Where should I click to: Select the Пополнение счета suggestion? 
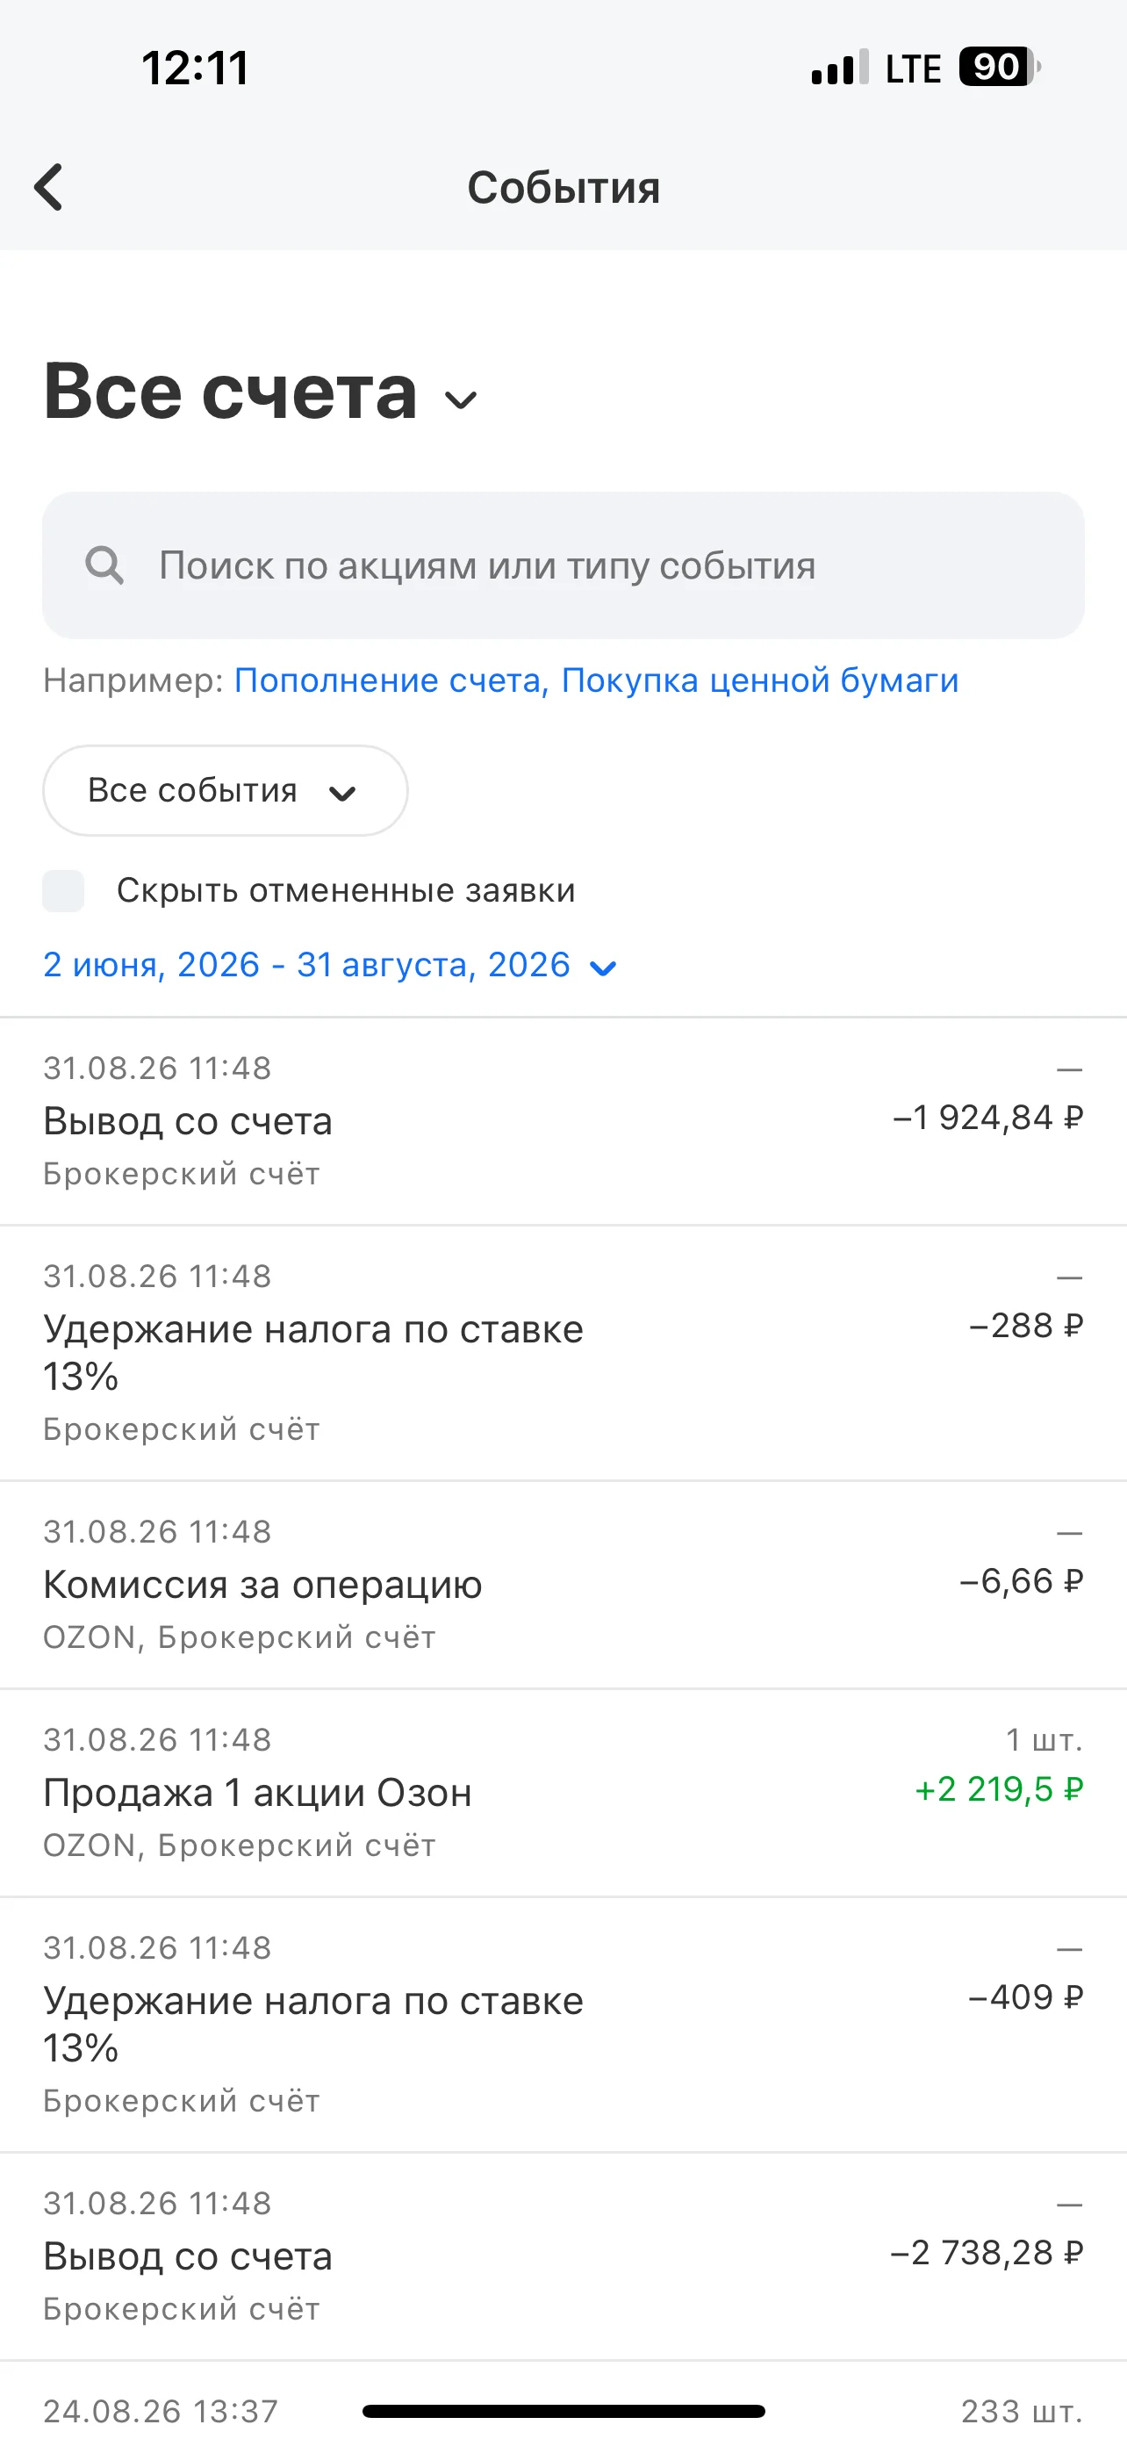click(391, 680)
